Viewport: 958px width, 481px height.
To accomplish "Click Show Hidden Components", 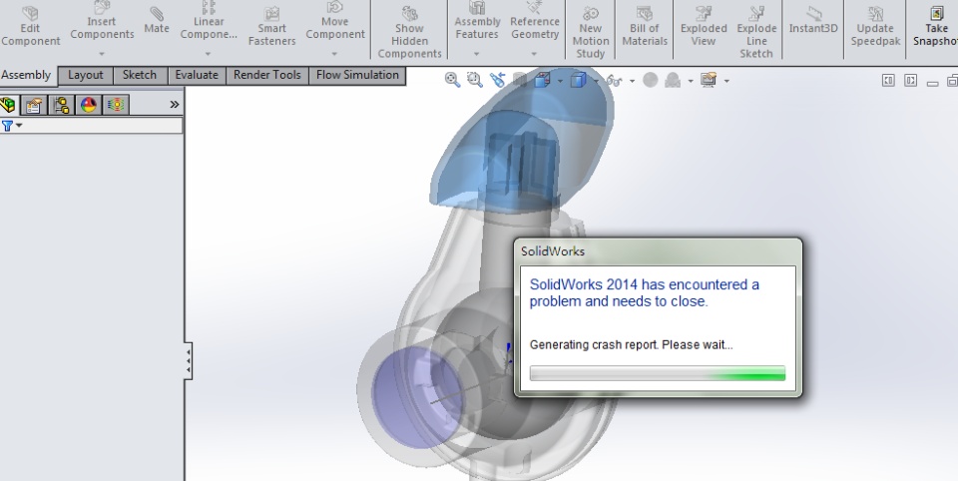I will (x=409, y=33).
